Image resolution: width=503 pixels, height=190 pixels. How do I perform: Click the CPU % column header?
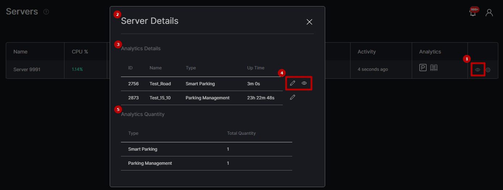pos(80,52)
